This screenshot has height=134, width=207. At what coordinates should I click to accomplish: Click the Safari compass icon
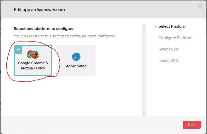click(x=76, y=57)
